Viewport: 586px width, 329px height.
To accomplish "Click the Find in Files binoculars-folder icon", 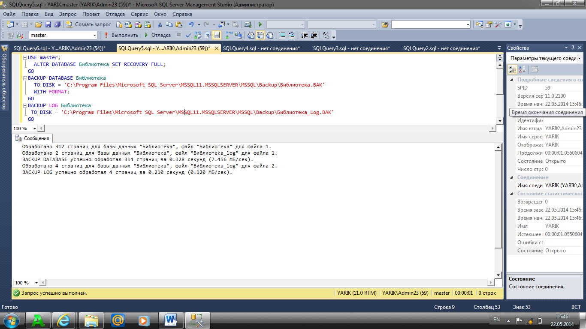I will click(x=385, y=24).
